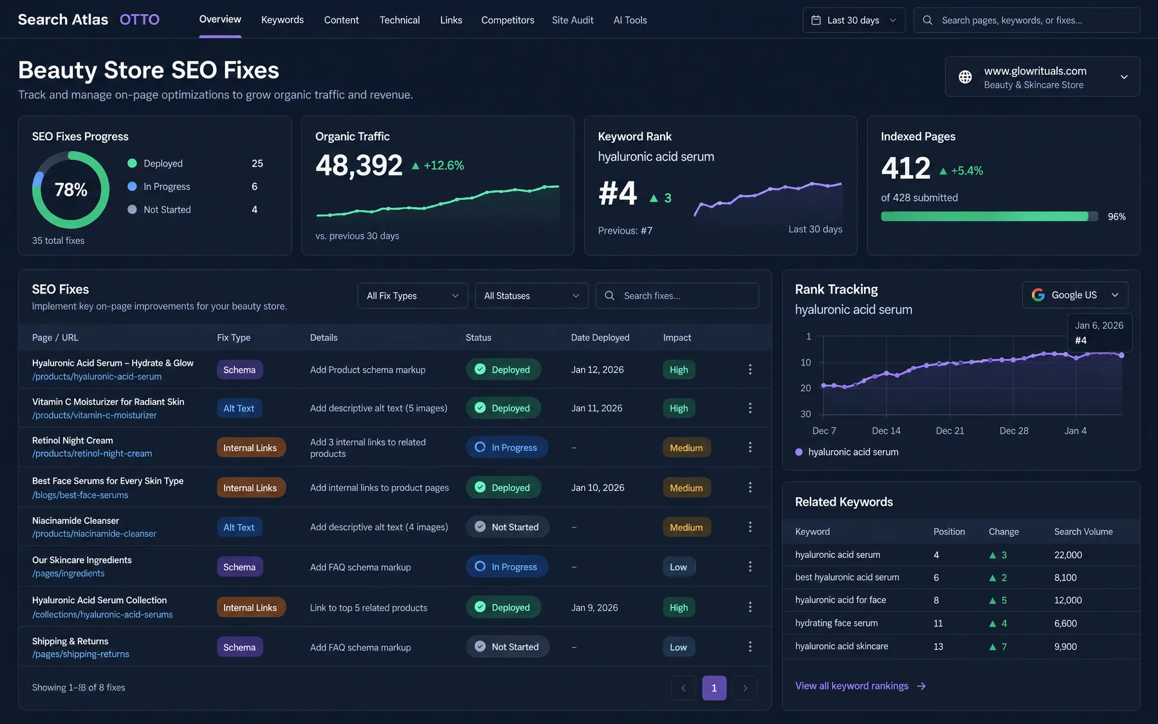Open the Last 30 days date dropdown
The height and width of the screenshot is (724, 1158).
pos(854,20)
